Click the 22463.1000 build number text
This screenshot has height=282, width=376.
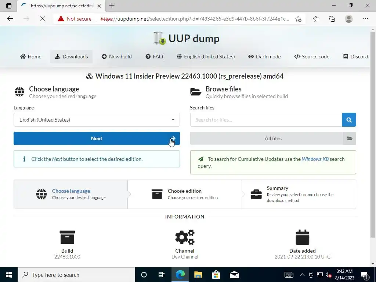(x=67, y=257)
